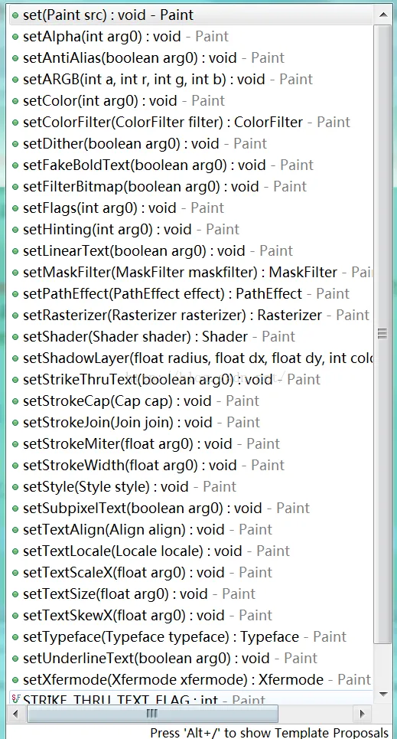Select setTextAlign(Align align) proposal
The width and height of the screenshot is (397, 739).
coord(190,530)
